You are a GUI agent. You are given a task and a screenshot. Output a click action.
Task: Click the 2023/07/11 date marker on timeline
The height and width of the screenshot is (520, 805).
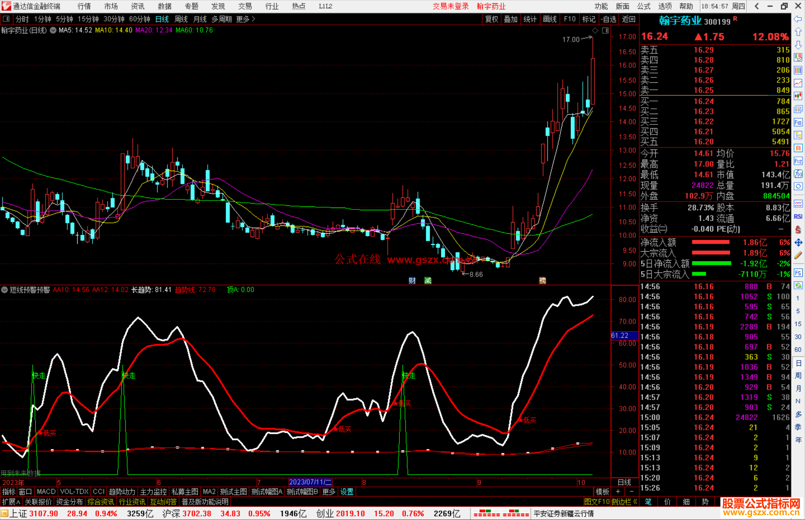310,482
